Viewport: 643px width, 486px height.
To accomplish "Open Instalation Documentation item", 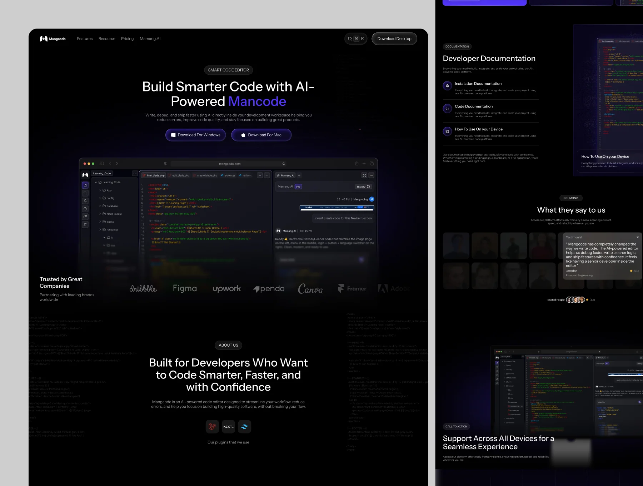I will pos(490,88).
